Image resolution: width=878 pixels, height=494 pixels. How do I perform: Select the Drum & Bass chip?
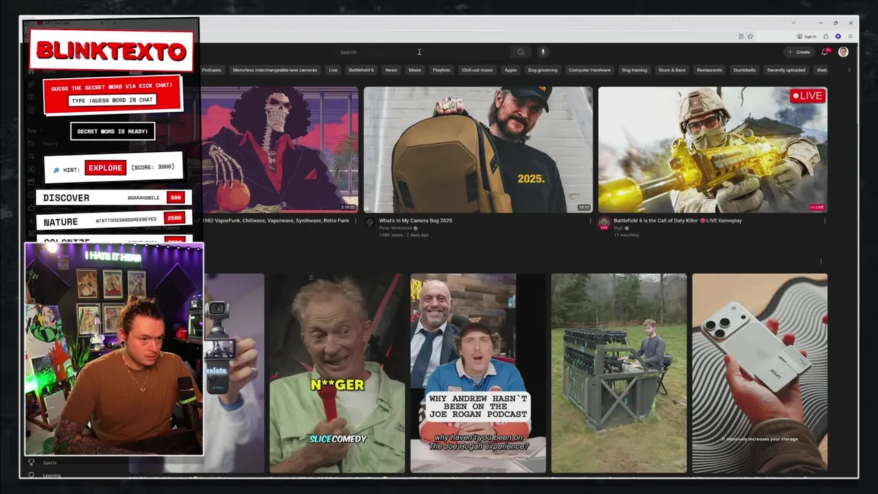672,70
